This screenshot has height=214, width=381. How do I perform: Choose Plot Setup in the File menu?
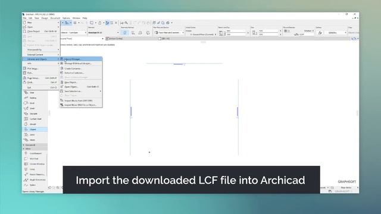click(x=41, y=69)
